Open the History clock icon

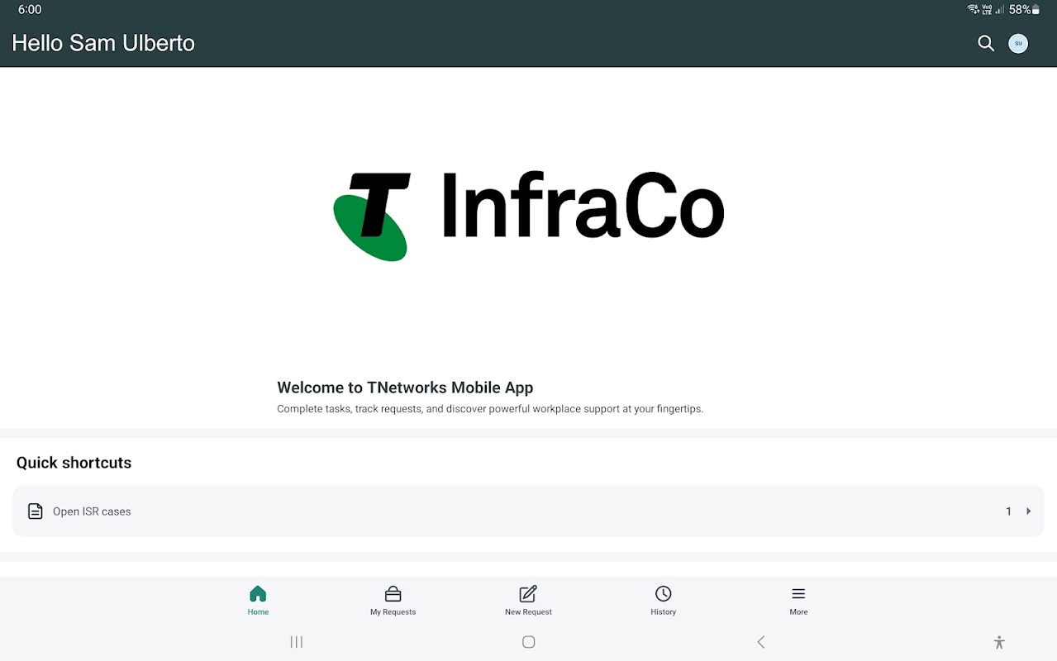(663, 593)
